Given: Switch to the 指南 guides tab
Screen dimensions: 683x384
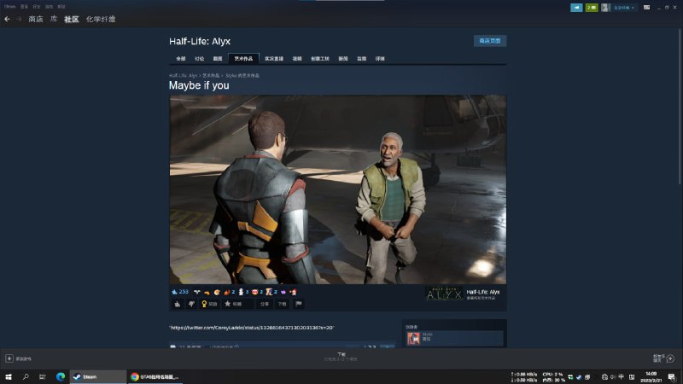Looking at the screenshot, I should (361, 59).
